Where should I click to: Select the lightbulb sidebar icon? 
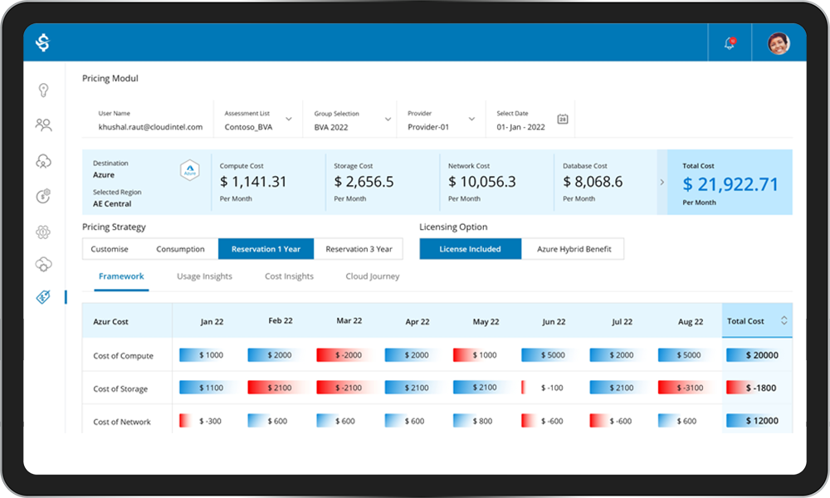[x=43, y=90]
